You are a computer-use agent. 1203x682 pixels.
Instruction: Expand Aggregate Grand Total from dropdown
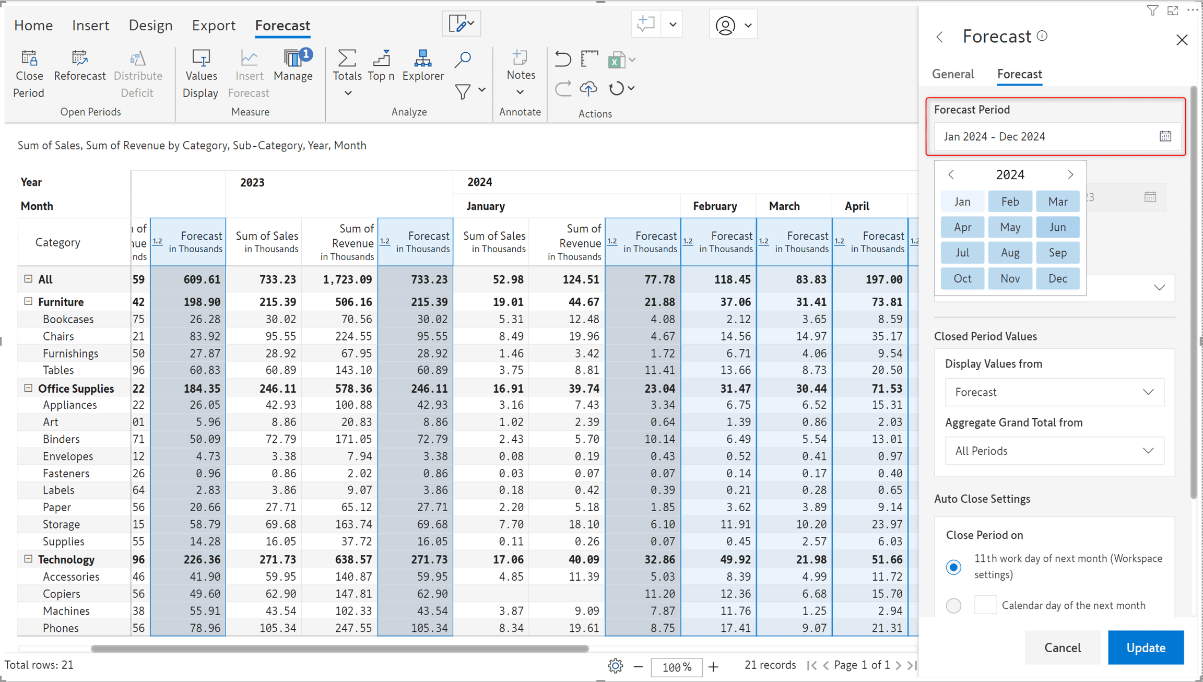(1054, 451)
